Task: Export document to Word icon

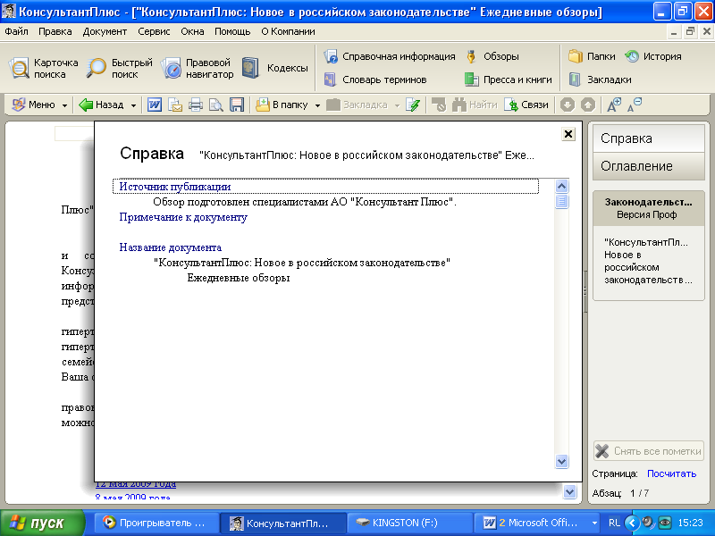Action: (x=155, y=105)
